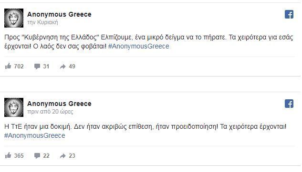Image resolution: width=302 pixels, height=172 pixels.
Task: Like the first post with 702 likes
Action: [x=8, y=66]
